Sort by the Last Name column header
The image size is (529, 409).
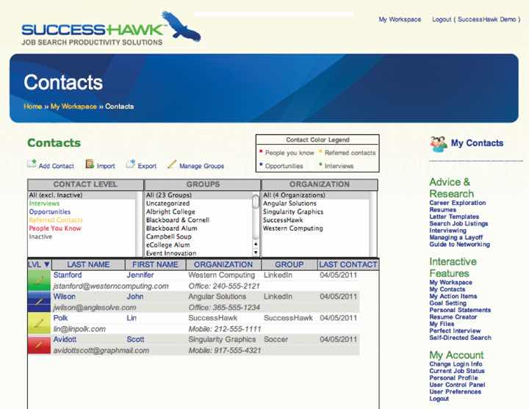coord(88,264)
